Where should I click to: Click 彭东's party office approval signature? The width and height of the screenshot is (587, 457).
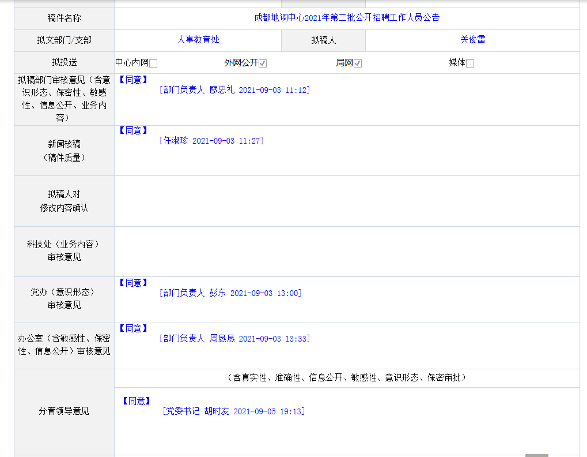(230, 293)
